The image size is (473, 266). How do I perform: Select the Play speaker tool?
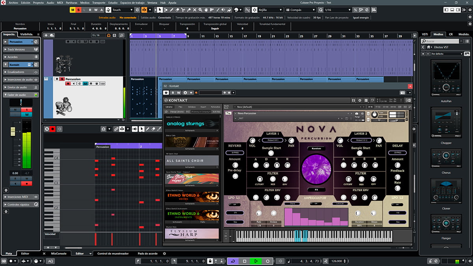click(x=223, y=9)
